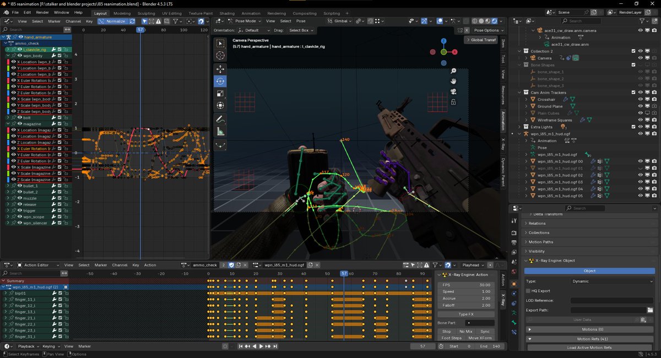Image resolution: width=661 pixels, height=358 pixels.
Task: Select the Transform tool in viewport toolbar
Action: (220, 105)
